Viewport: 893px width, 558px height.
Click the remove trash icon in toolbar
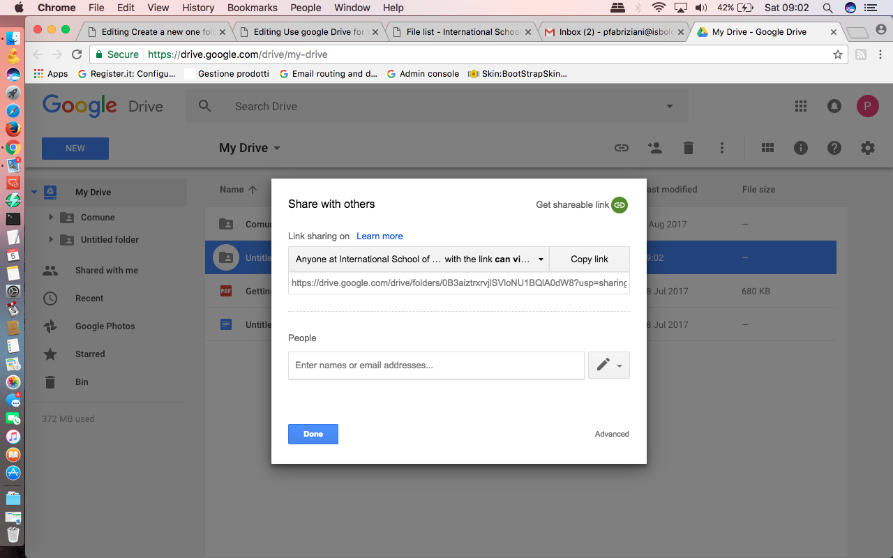[x=689, y=148]
